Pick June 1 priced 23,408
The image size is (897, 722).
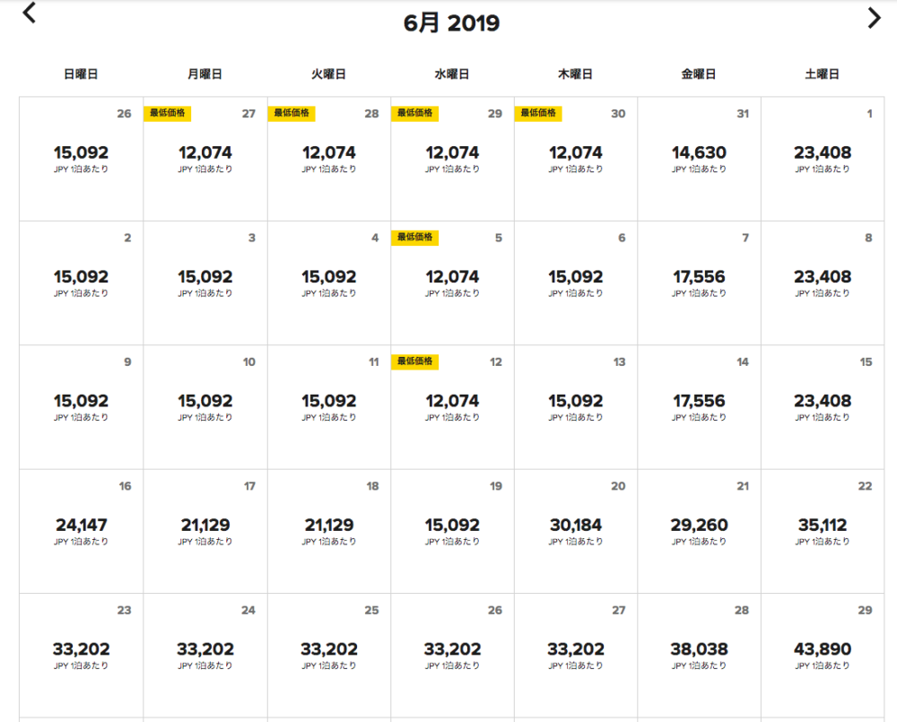click(823, 159)
